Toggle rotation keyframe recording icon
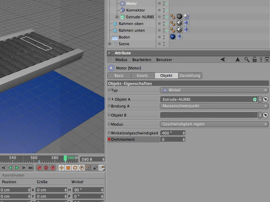 click(75, 168)
